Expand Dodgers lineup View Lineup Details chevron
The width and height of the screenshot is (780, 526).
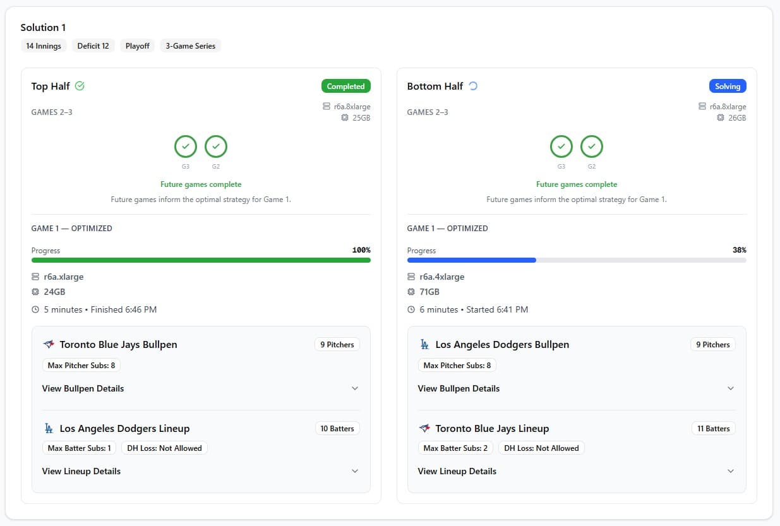pos(354,471)
